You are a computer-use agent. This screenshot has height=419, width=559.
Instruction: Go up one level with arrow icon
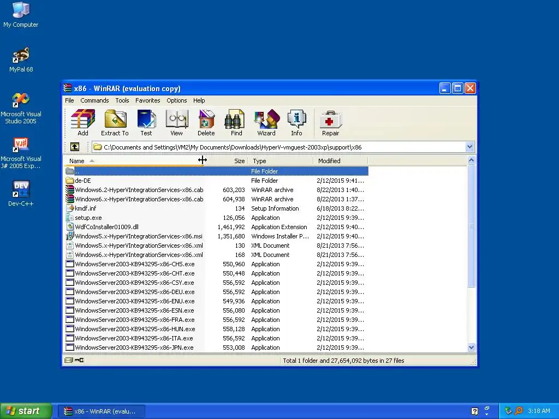(75, 147)
